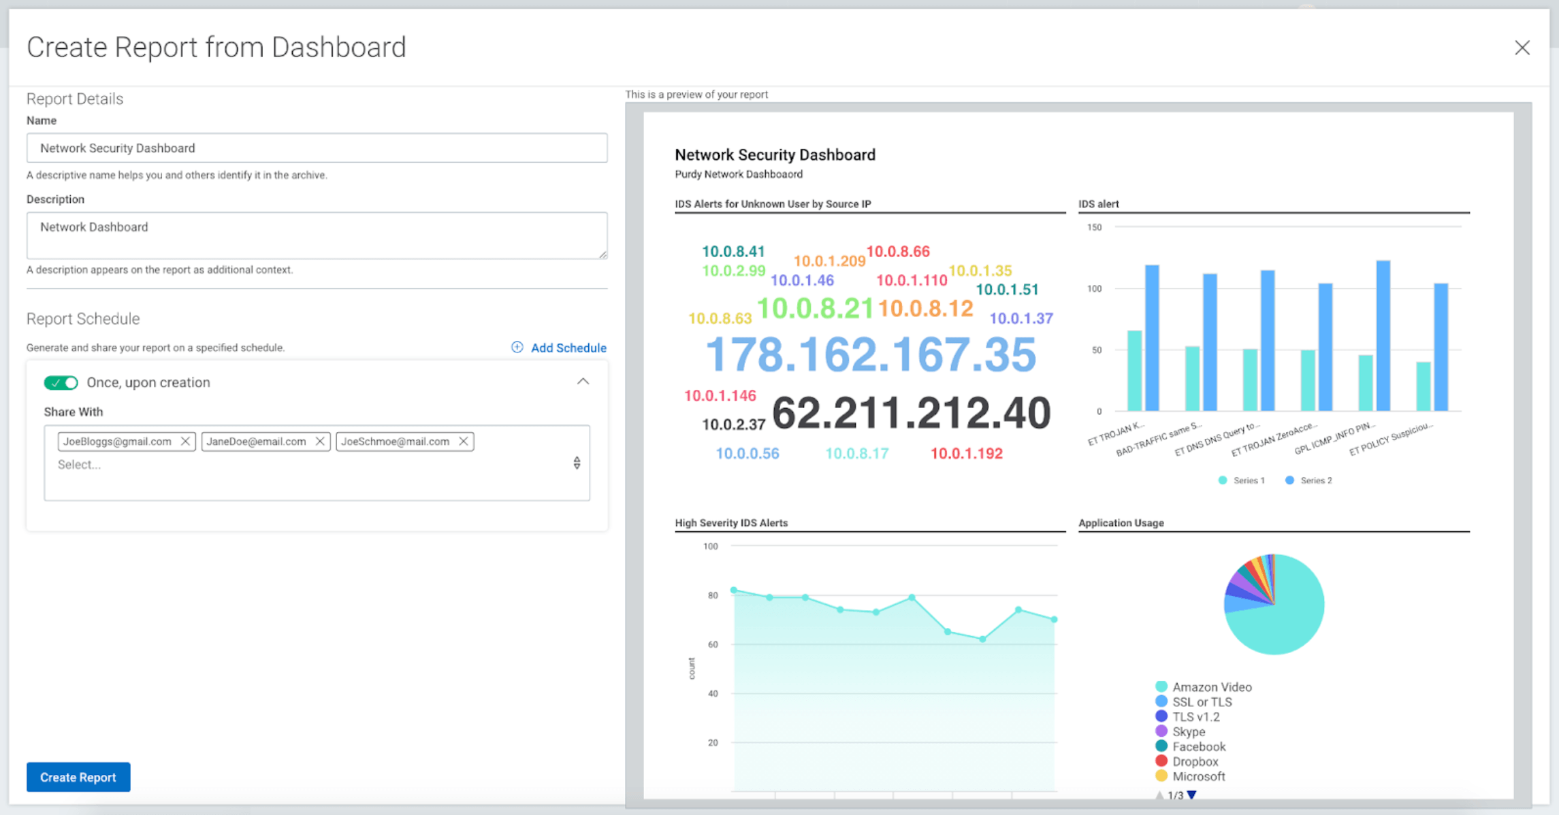Click 10.0.1.146 in the word cloud
Image resolution: width=1559 pixels, height=815 pixels.
[x=720, y=396]
